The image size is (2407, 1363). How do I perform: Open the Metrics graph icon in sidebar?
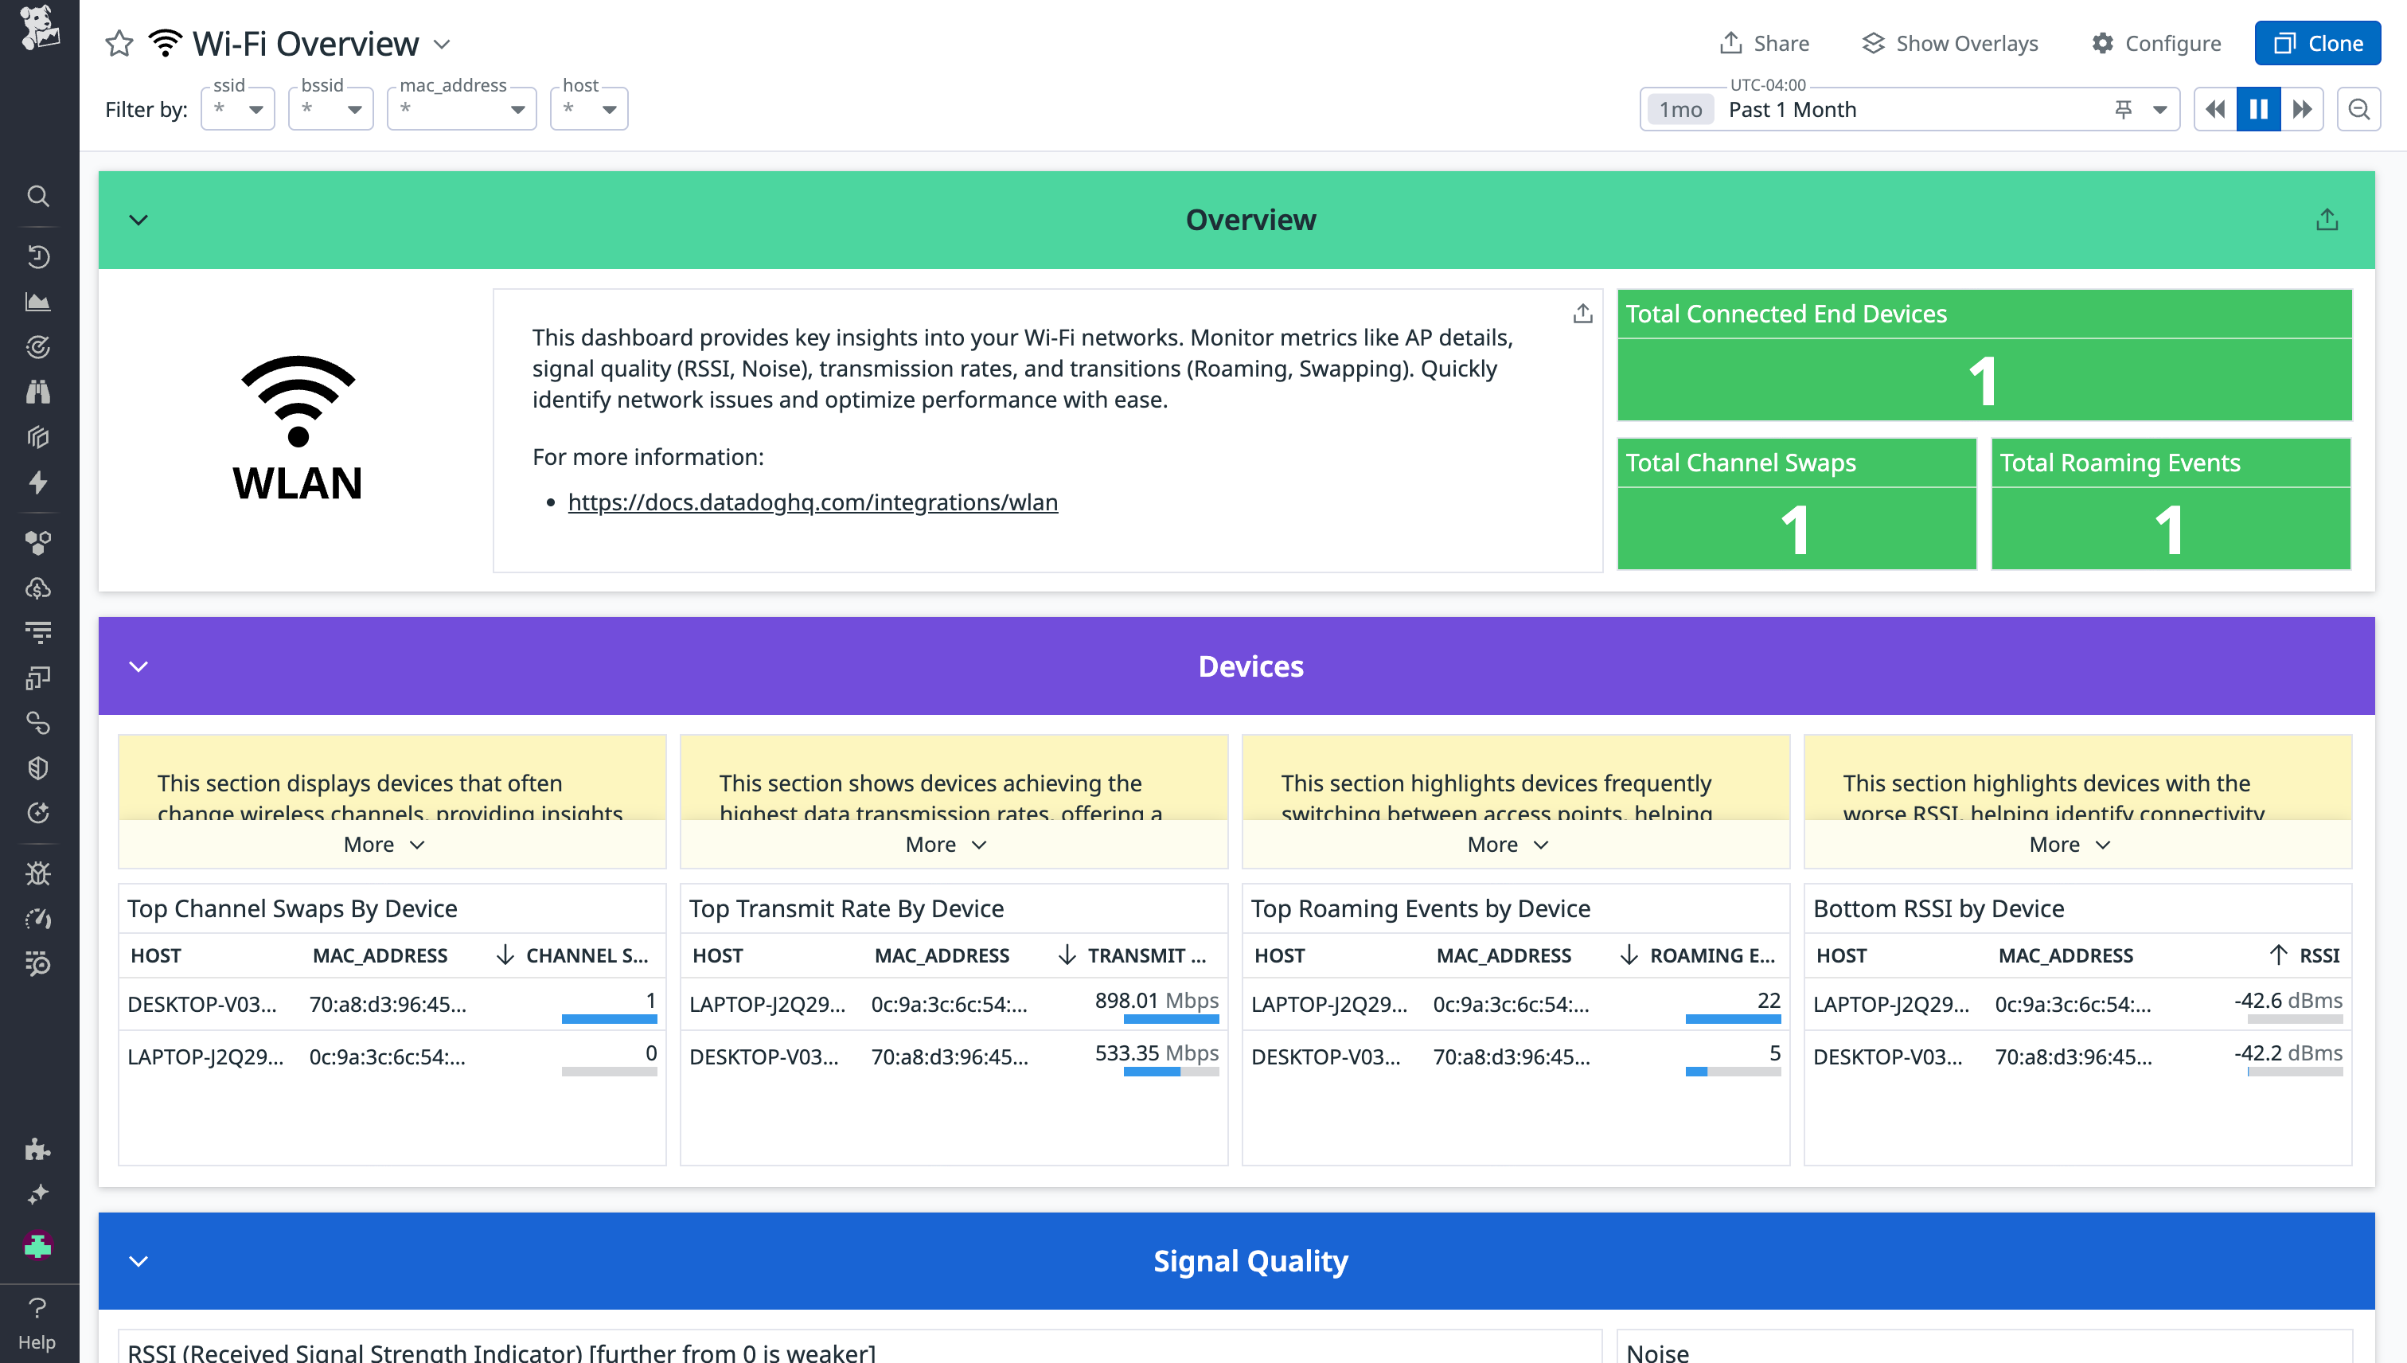click(38, 300)
